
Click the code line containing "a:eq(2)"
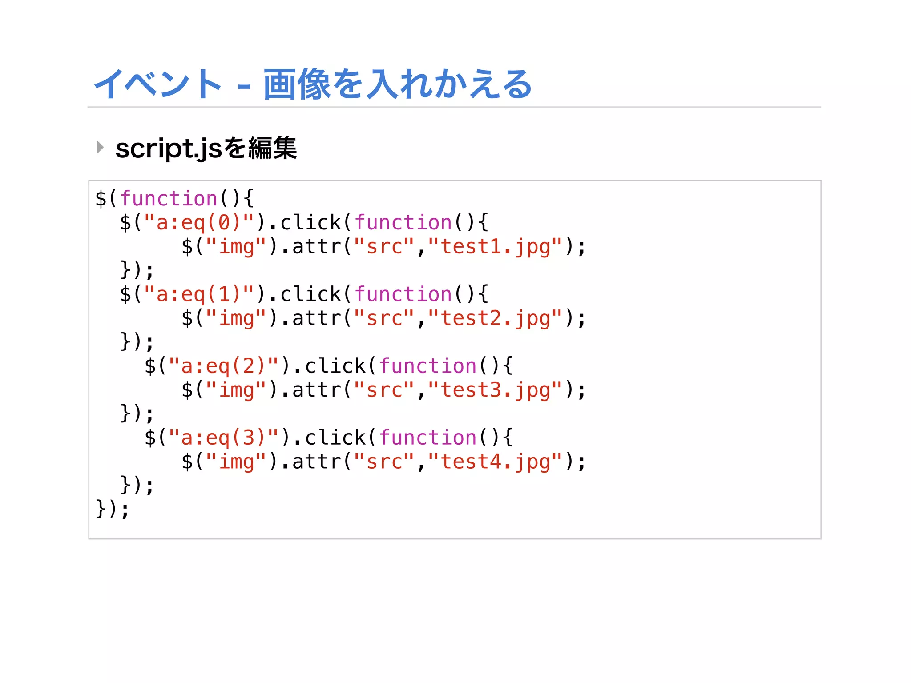pos(329,366)
